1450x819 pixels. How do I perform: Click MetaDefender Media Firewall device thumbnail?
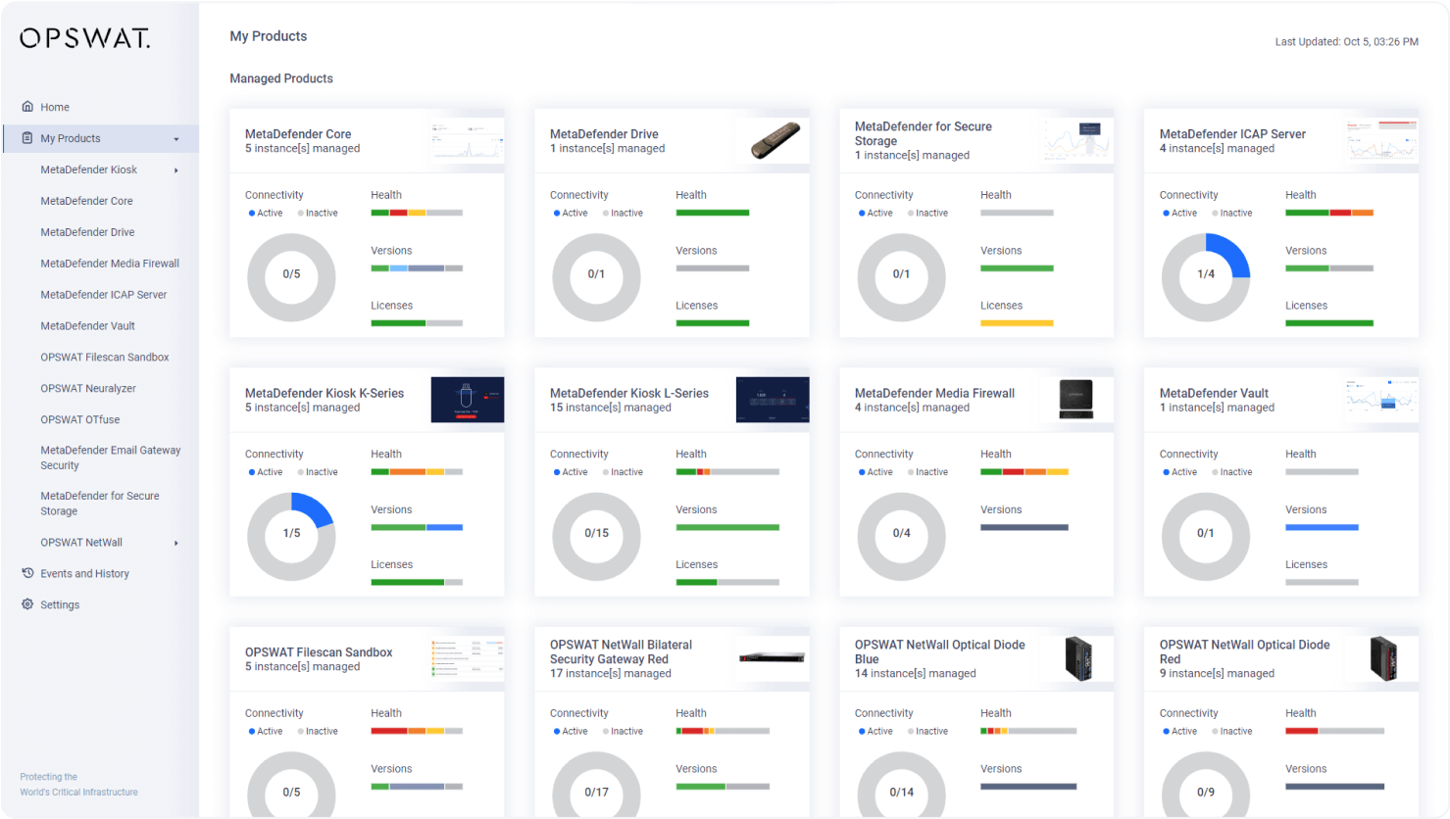point(1076,400)
